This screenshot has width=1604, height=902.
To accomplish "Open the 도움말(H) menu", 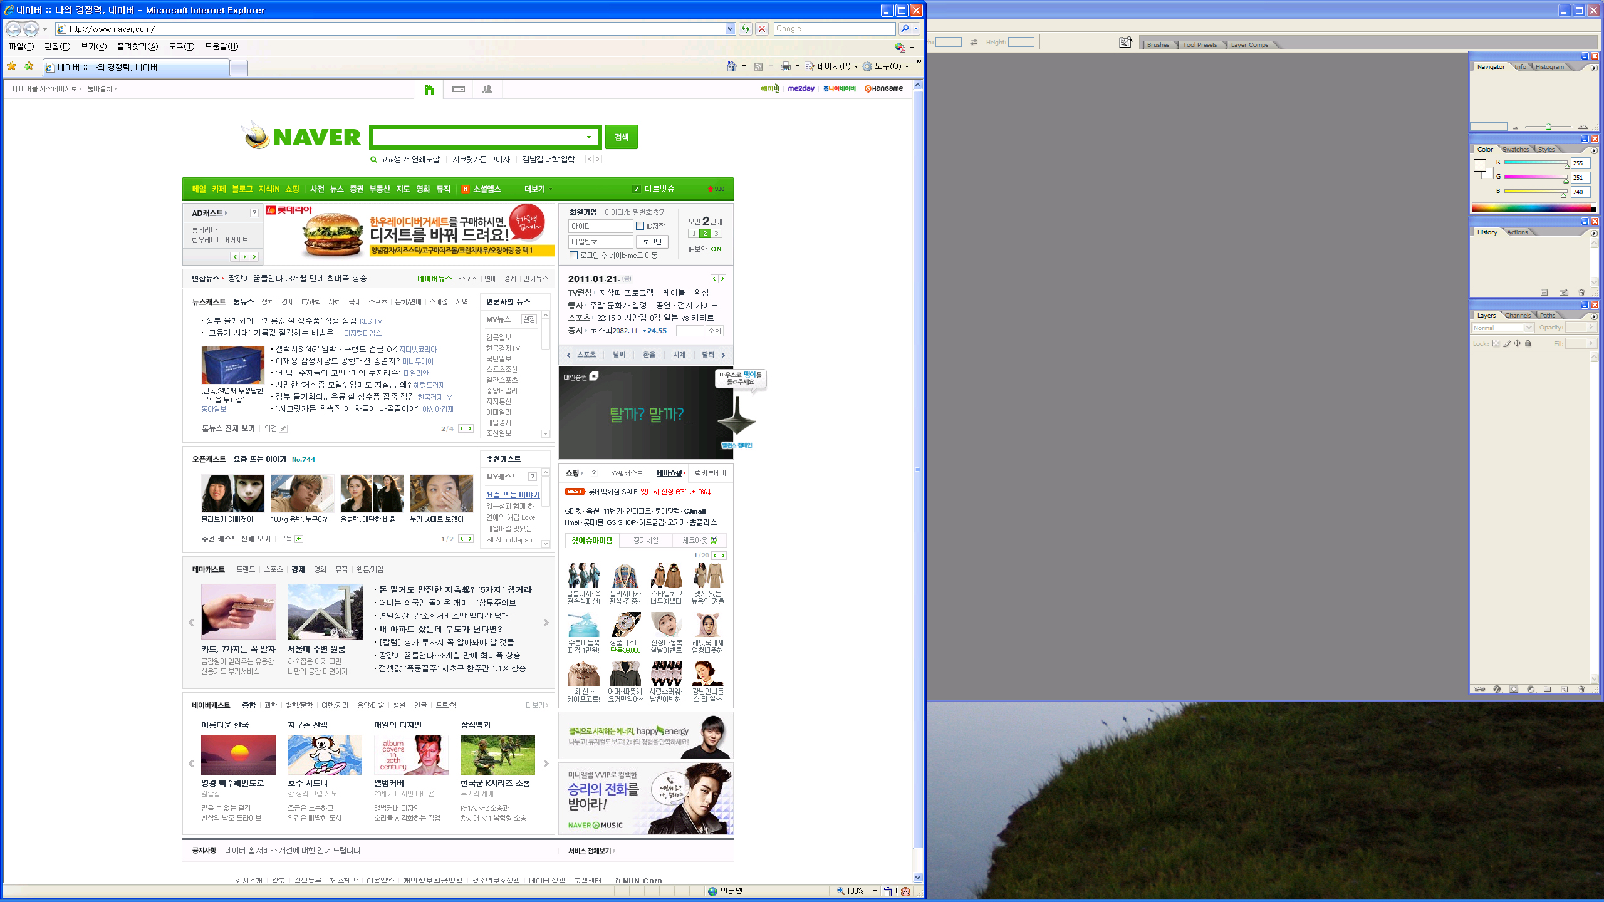I will pos(222,47).
